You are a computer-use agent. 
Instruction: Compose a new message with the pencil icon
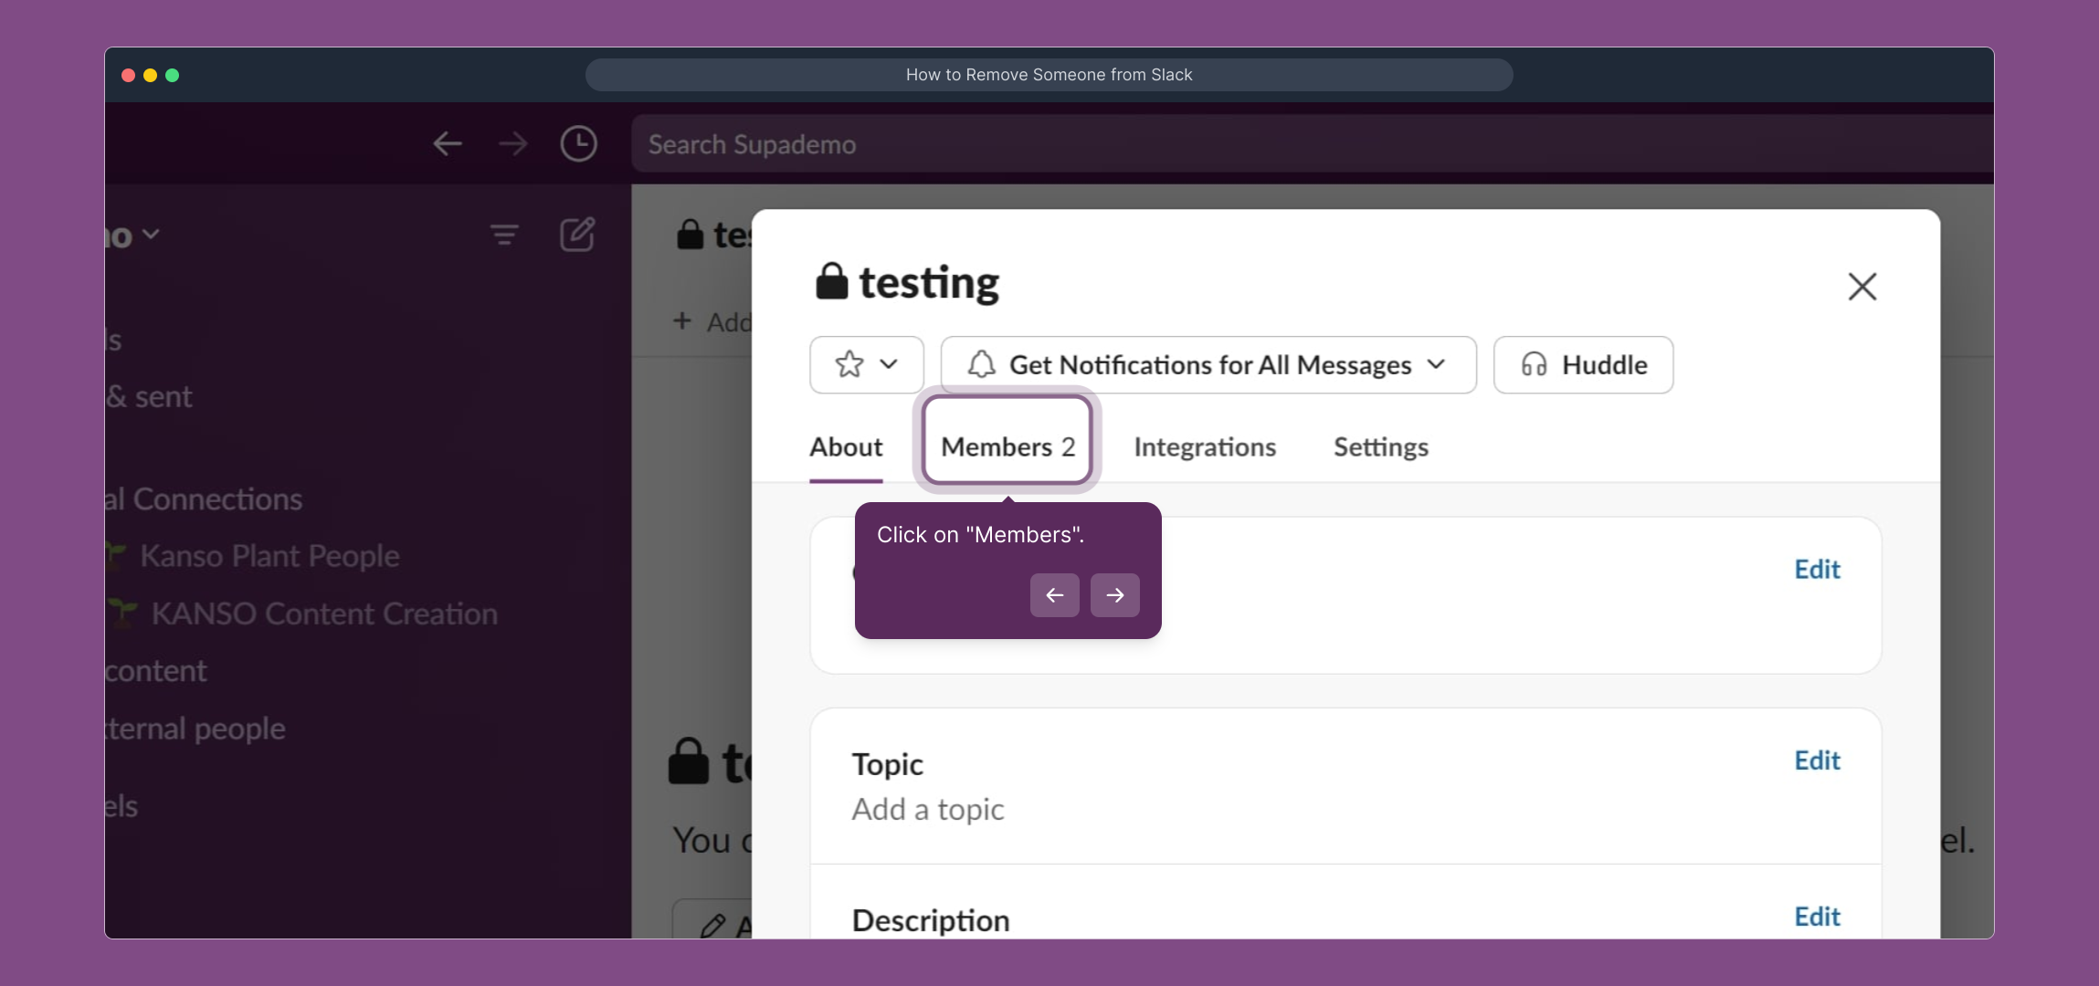click(x=576, y=235)
